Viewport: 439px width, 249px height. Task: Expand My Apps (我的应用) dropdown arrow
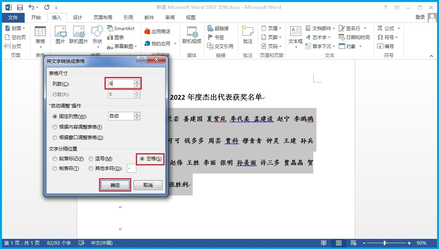tap(175, 44)
